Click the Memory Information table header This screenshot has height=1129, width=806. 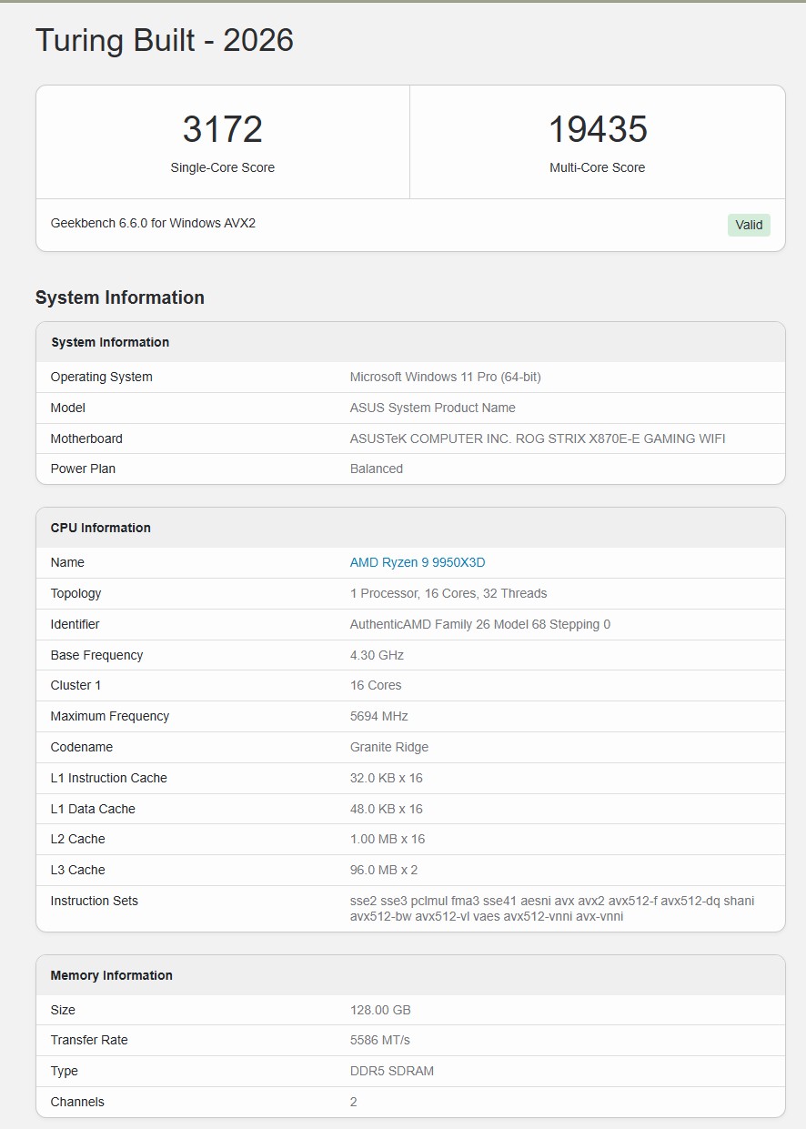112,975
